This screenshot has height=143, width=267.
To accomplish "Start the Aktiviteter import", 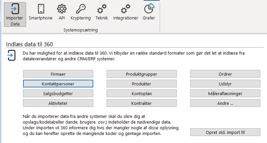I will (58, 103).
